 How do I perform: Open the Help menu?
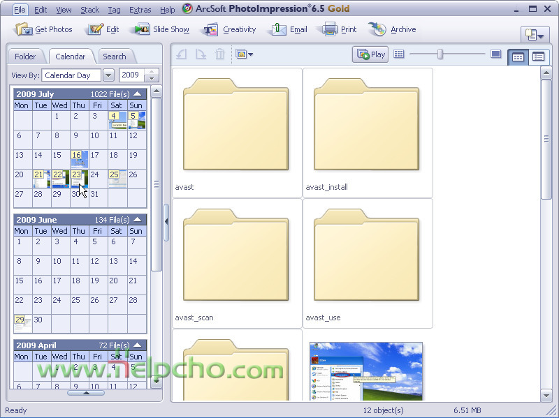[x=167, y=10]
